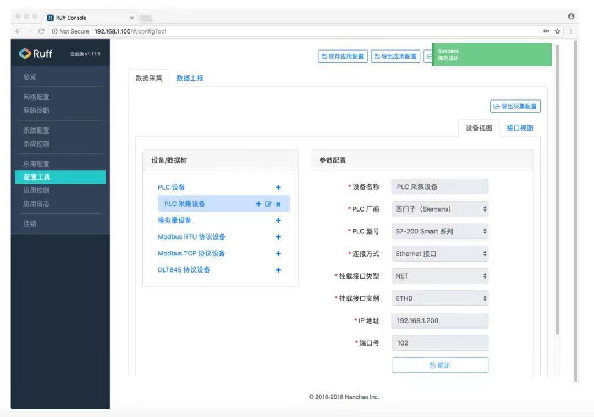Open 应用控制 in the sidebar
The image size is (594, 417).
pyautogui.click(x=36, y=190)
